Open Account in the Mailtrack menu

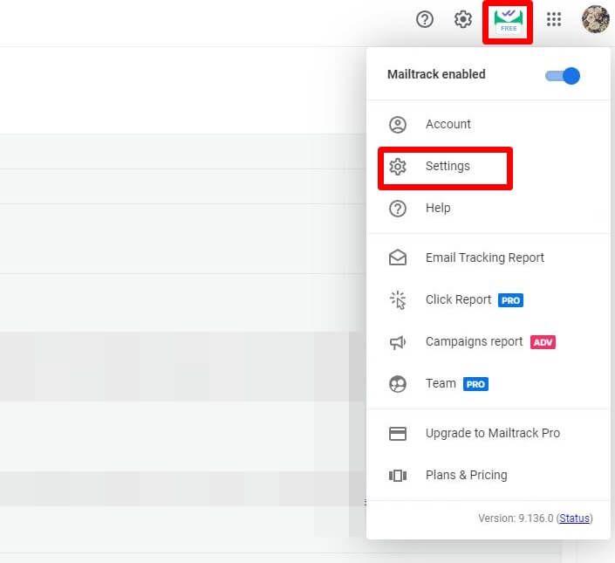point(489,124)
